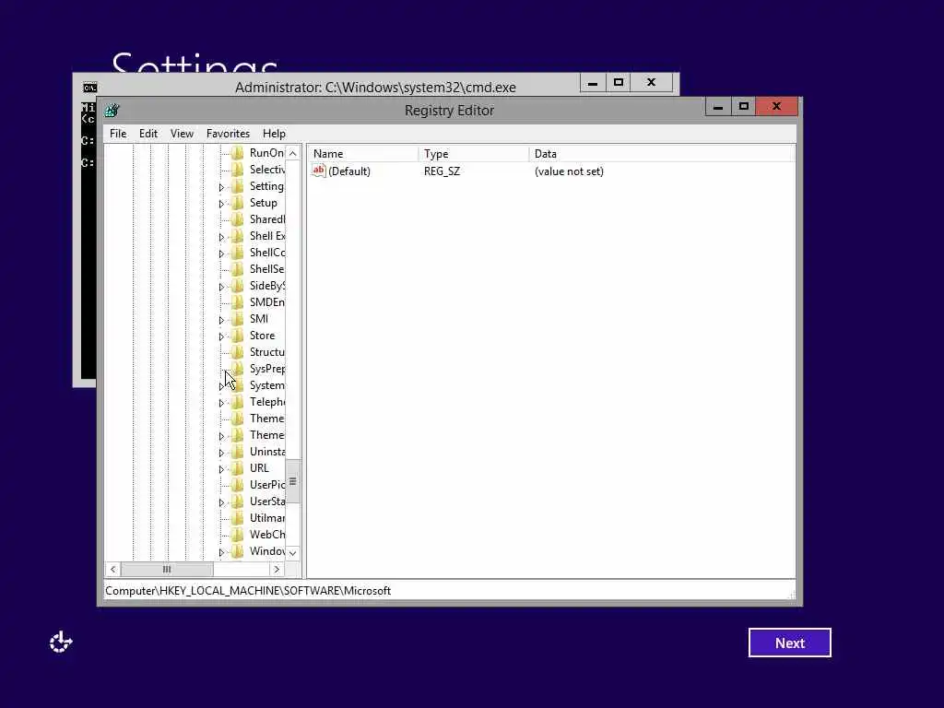Screen dimensions: 944x708
Task: Expand the Setup key
Action: point(221,204)
